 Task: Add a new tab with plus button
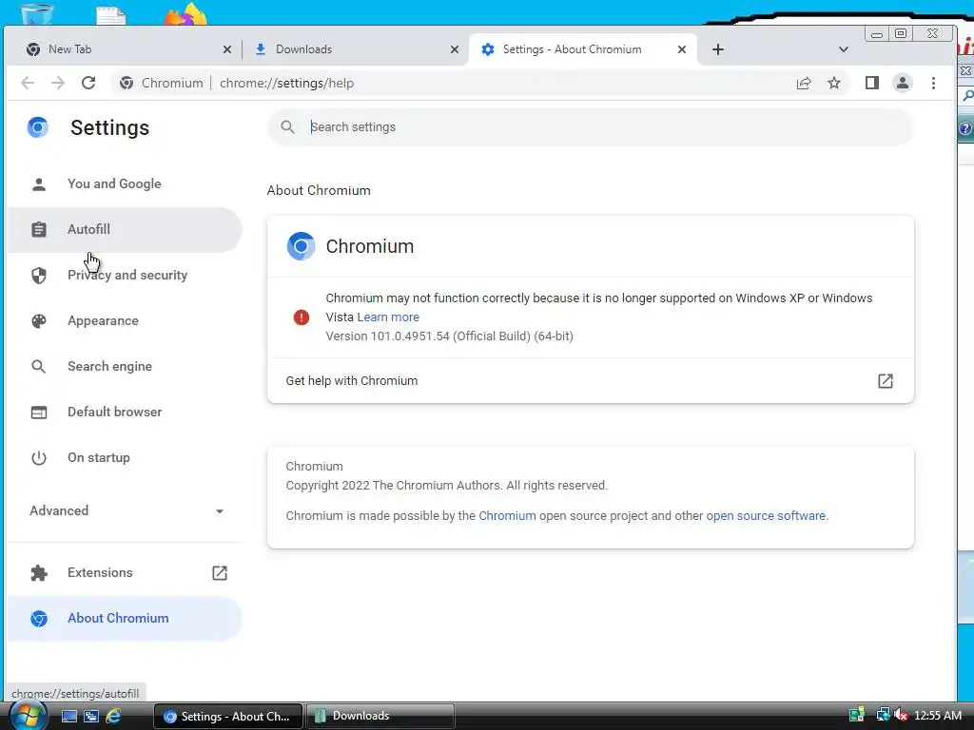click(718, 49)
